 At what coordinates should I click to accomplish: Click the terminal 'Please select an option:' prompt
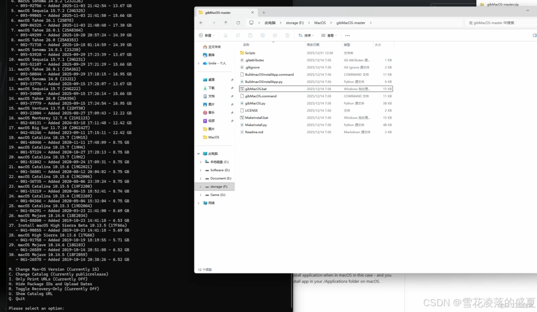(36, 308)
